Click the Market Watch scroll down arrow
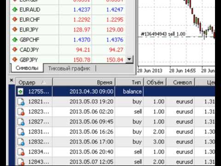The image size is (221, 166). pyautogui.click(x=129, y=59)
